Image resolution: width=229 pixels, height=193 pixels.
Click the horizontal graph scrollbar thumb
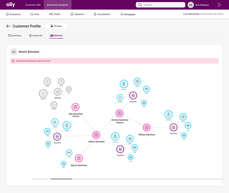[x=61, y=179]
